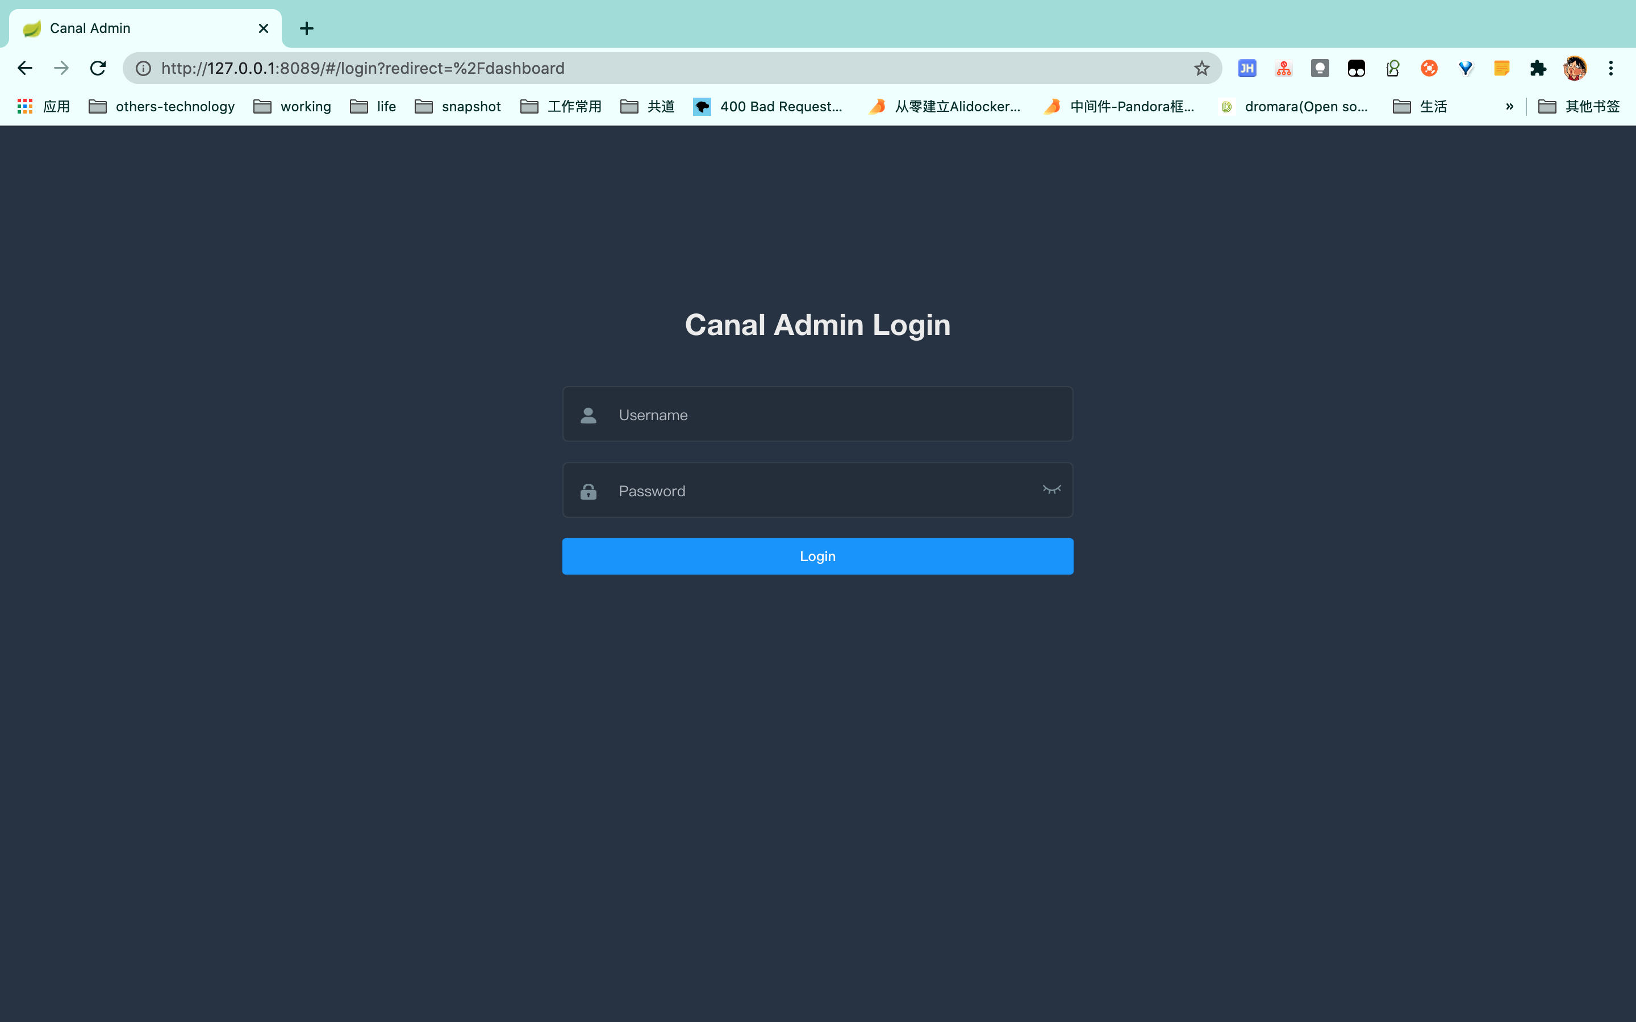Open the blue V-shaped extension icon
Image resolution: width=1636 pixels, height=1022 pixels.
coord(1466,68)
